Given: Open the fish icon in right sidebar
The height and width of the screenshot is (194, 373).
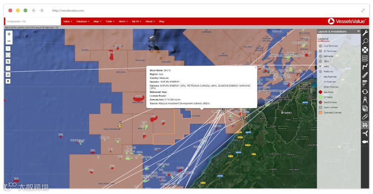Looking at the screenshot, I should point(365,142).
